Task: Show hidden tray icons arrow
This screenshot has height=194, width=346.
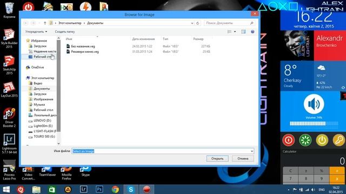Action: point(288,190)
